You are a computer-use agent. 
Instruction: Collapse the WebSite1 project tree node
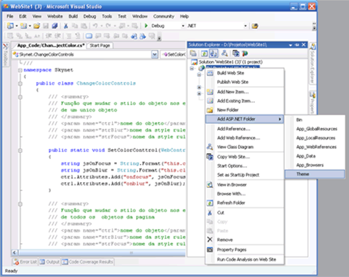point(192,68)
